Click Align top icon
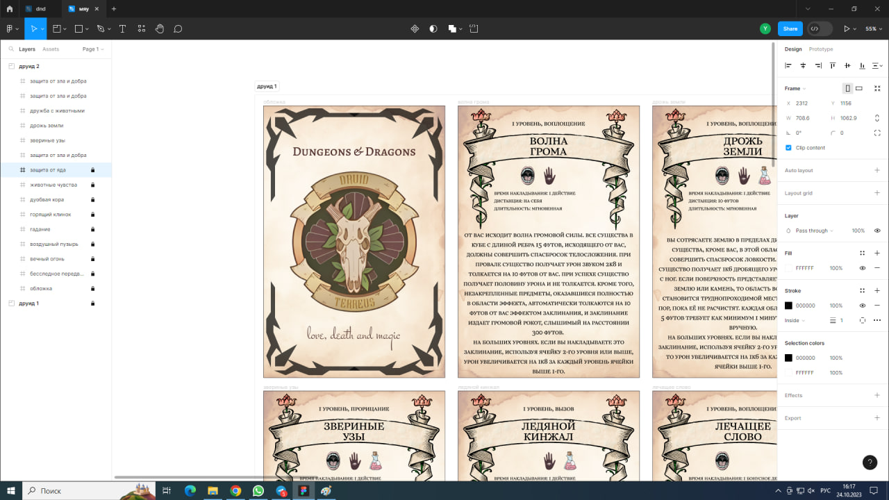The width and height of the screenshot is (889, 500). 833,65
